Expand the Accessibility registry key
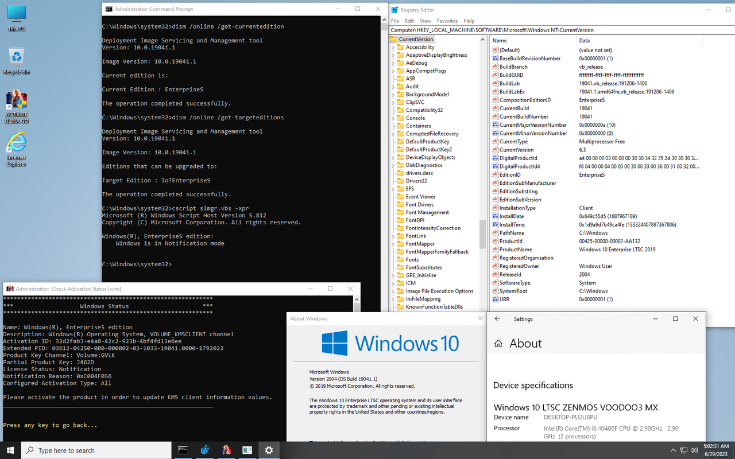 [x=393, y=47]
